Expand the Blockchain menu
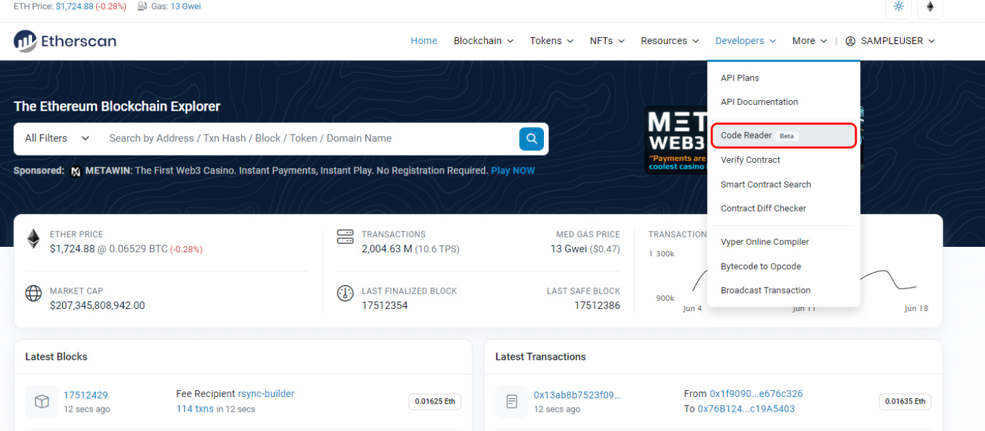Image resolution: width=985 pixels, height=431 pixels. point(483,41)
